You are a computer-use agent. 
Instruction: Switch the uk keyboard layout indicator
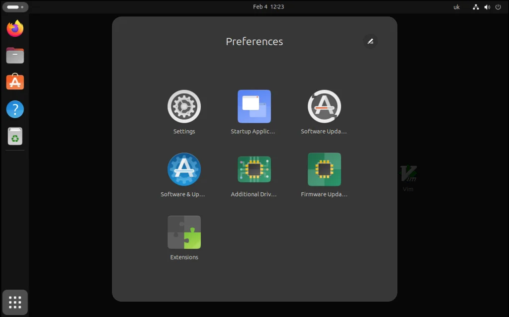tap(456, 7)
